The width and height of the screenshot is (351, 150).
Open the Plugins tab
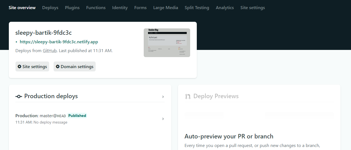(x=72, y=8)
